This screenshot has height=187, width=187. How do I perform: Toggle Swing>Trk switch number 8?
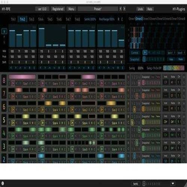183,68
